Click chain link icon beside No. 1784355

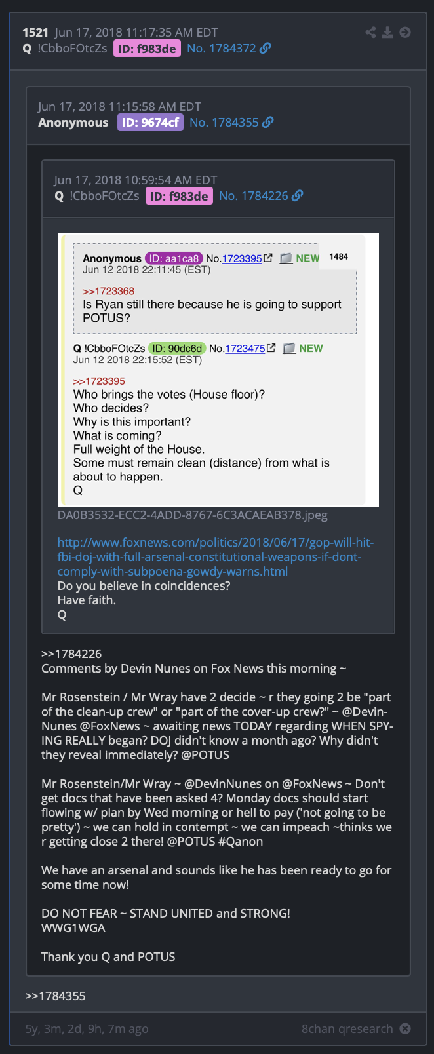(x=268, y=122)
